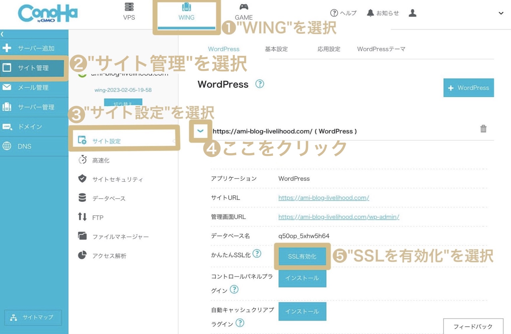Click the server name wing-2023-02-05-19-58
This screenshot has height=334, width=511.
pos(123,90)
